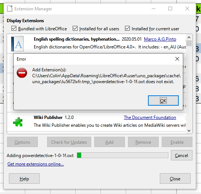The width and height of the screenshot is (201, 194).
Task: Open The Document Foundation link
Action: pos(150,118)
